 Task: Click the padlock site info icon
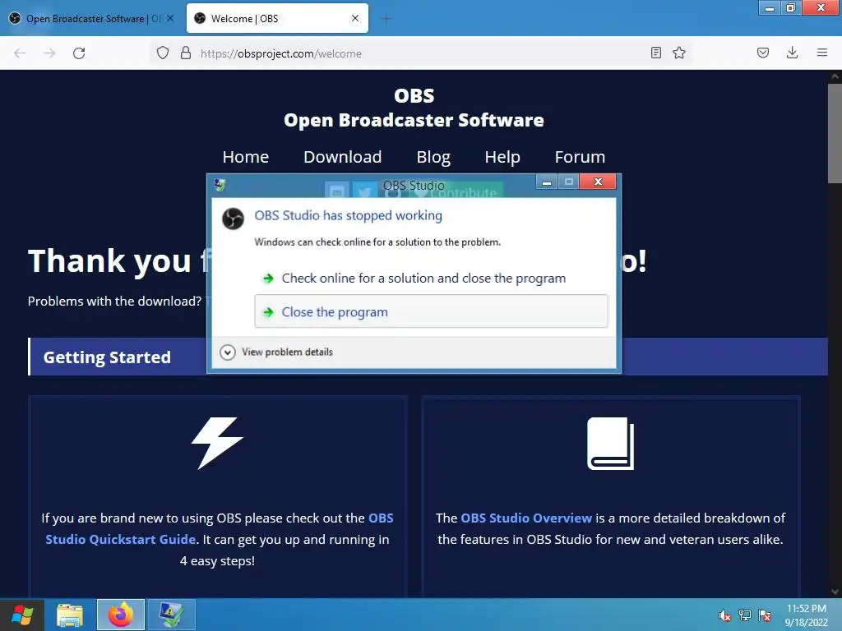(186, 53)
